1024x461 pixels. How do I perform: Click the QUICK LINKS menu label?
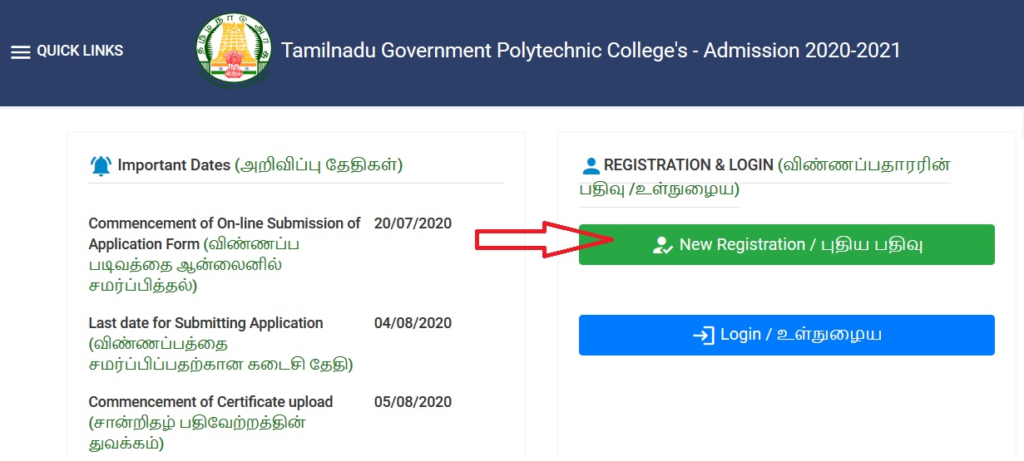coord(80,51)
